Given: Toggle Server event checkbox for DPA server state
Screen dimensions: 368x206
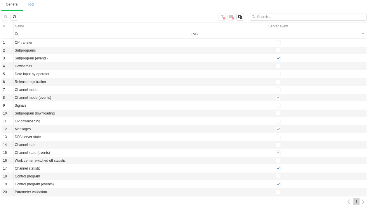Looking at the screenshot, I should [278, 137].
